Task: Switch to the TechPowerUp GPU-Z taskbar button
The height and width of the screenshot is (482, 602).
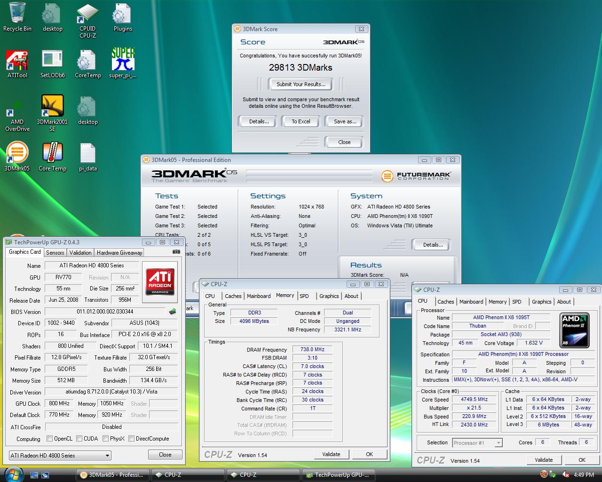Action: [x=339, y=475]
